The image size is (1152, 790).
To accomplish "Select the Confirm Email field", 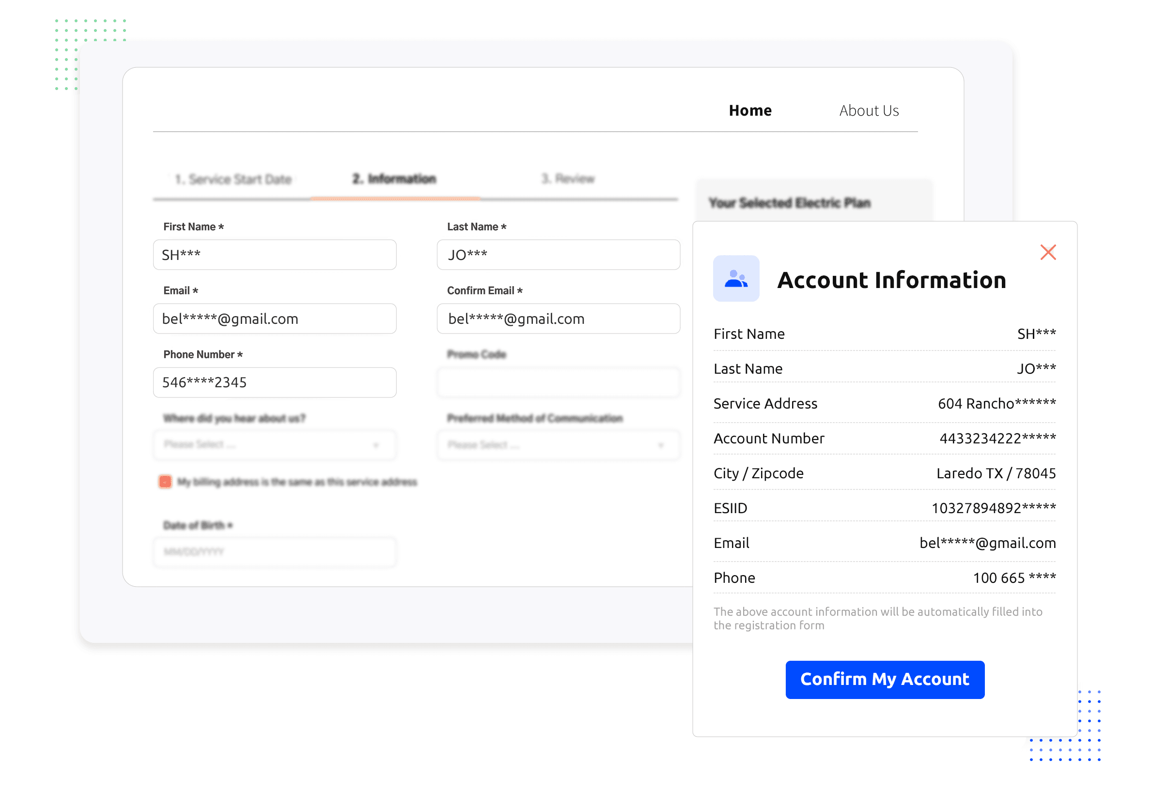I will coord(558,319).
